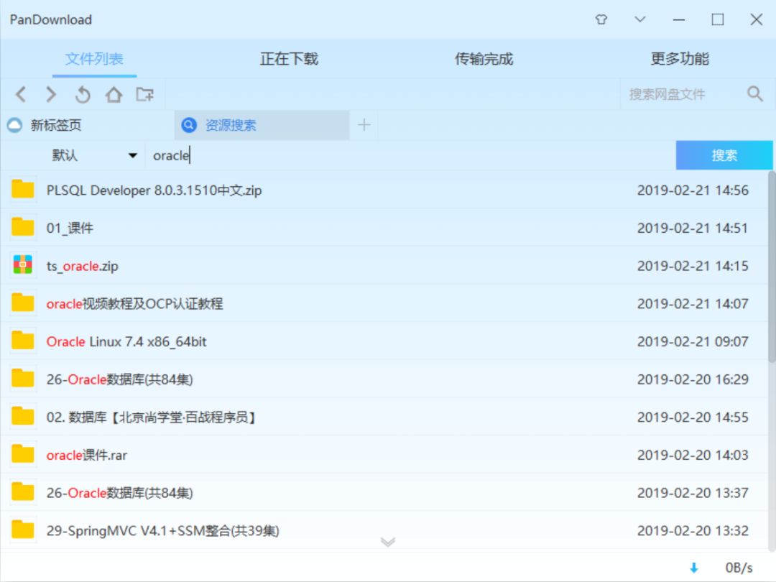
Task: Select 26-Oracle数据库 entry dated 16:29
Action: [119, 379]
